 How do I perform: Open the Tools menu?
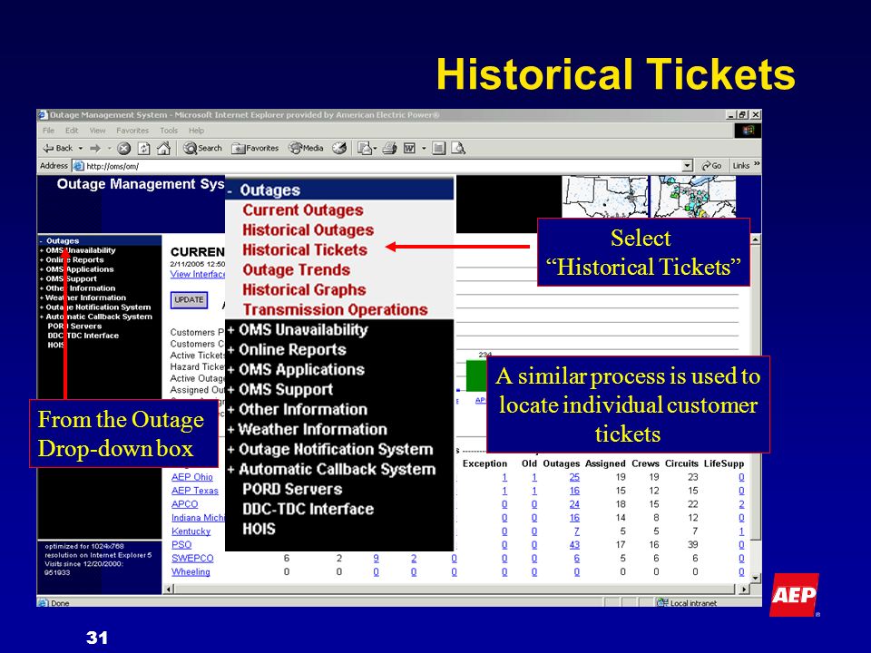169,131
